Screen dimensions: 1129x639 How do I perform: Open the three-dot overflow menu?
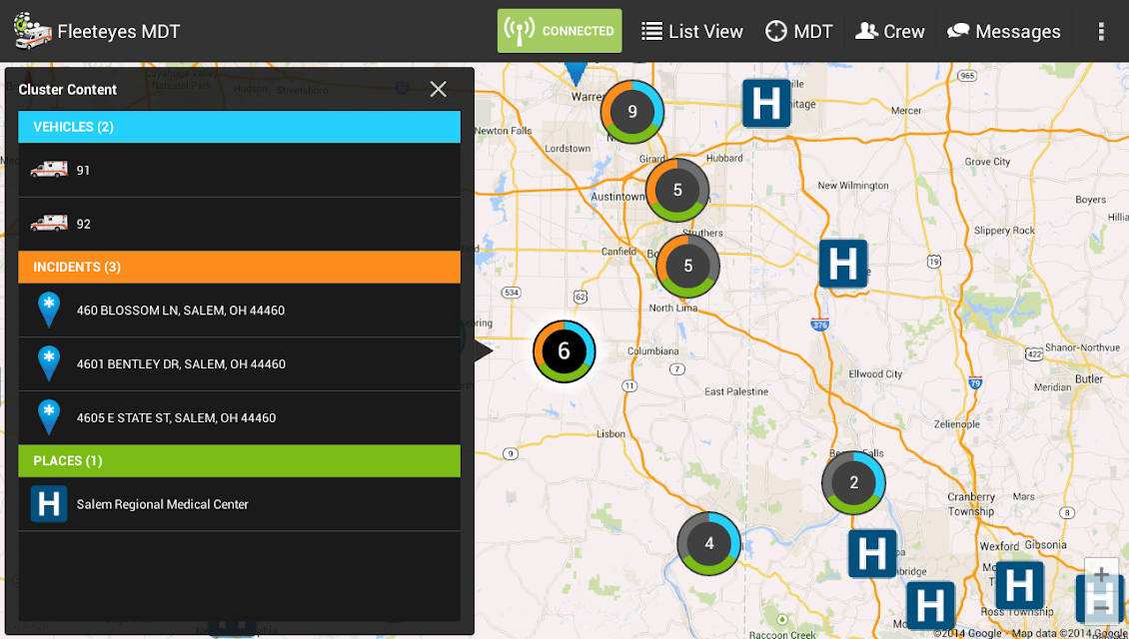[x=1100, y=31]
